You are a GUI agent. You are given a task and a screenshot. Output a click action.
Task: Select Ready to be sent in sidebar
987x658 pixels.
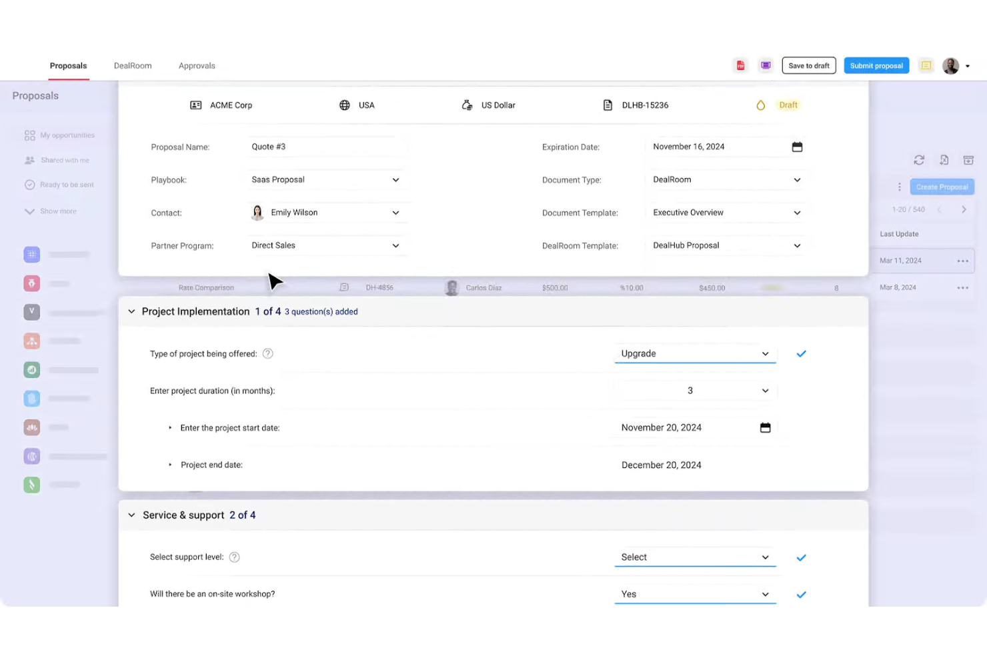(x=67, y=185)
